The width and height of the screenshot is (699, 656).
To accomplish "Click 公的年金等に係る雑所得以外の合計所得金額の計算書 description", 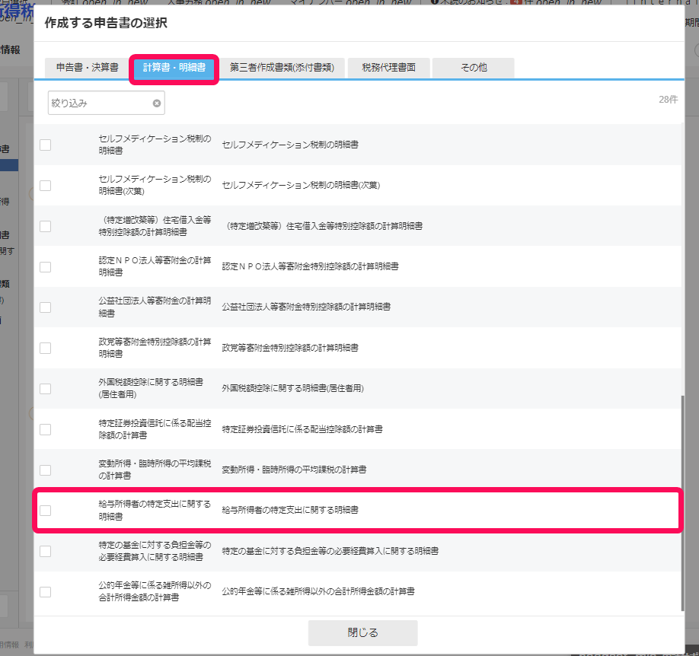I will 318,592.
